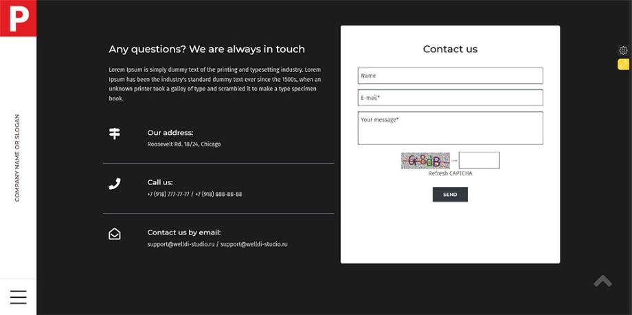The height and width of the screenshot is (315, 632).
Task: Click the phone handset icon
Action: (x=115, y=184)
